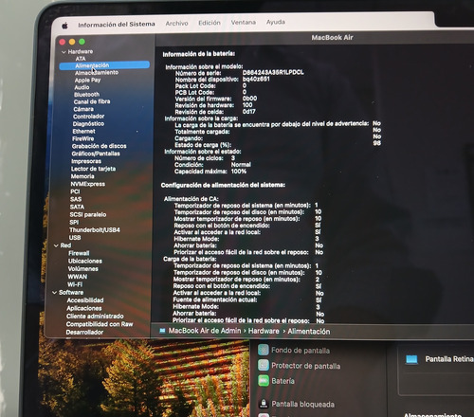The width and height of the screenshot is (474, 417).
Task: Open the Archivo menu
Action: click(x=176, y=24)
